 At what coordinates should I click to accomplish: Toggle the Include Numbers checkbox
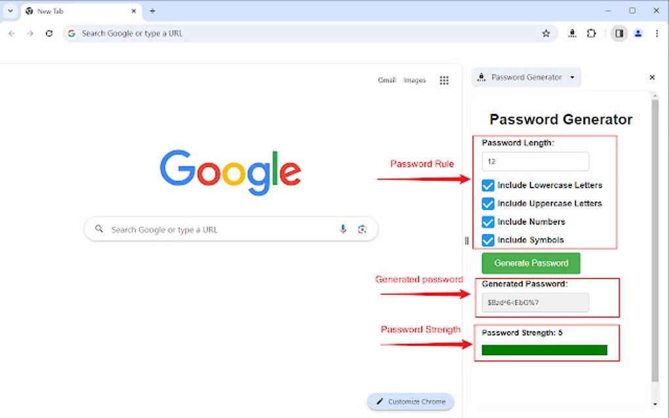(x=488, y=222)
